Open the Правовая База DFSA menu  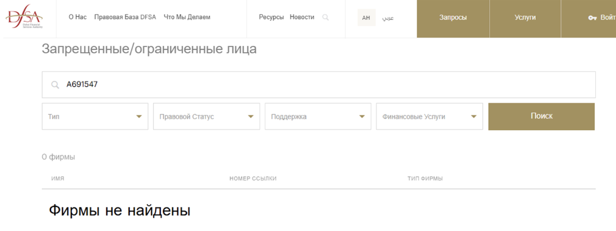coord(125,17)
